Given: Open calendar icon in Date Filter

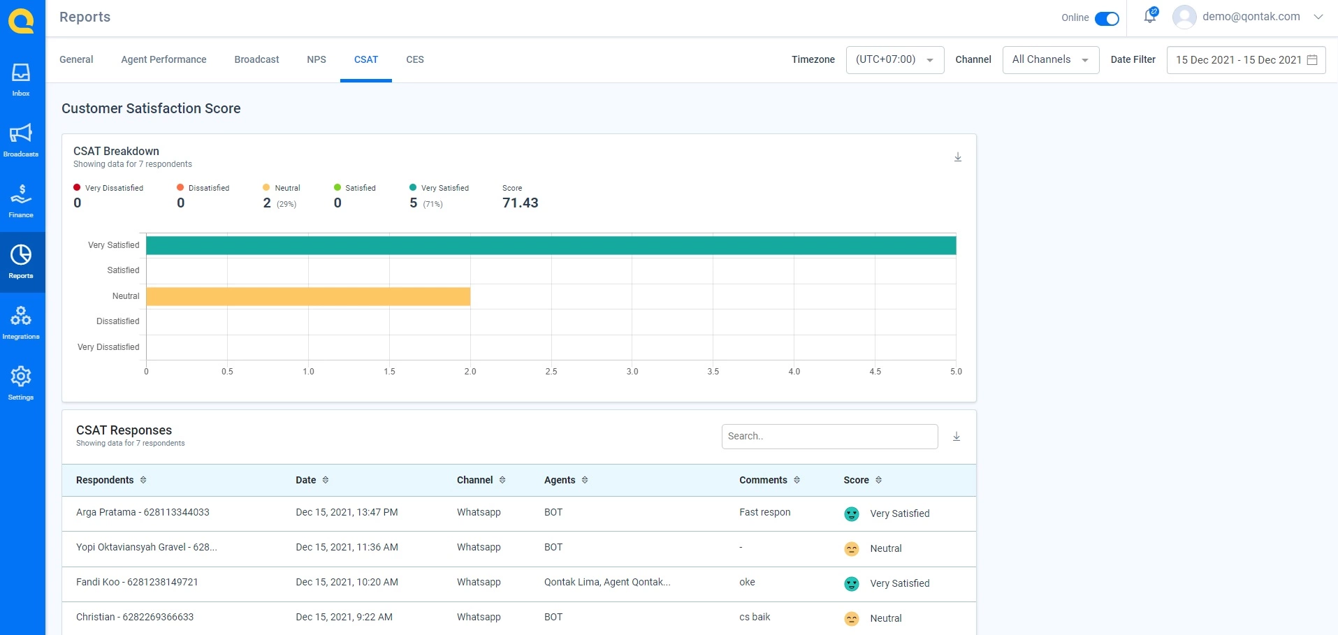Looking at the screenshot, I should pyautogui.click(x=1312, y=60).
